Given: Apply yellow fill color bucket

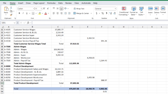Looking at the screenshot, I should coord(40,13).
